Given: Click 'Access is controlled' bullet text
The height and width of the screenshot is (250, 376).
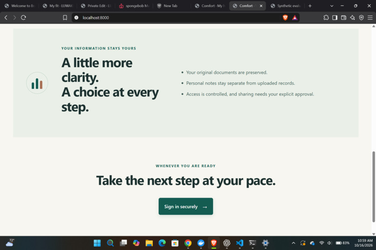Looking at the screenshot, I should [x=250, y=94].
